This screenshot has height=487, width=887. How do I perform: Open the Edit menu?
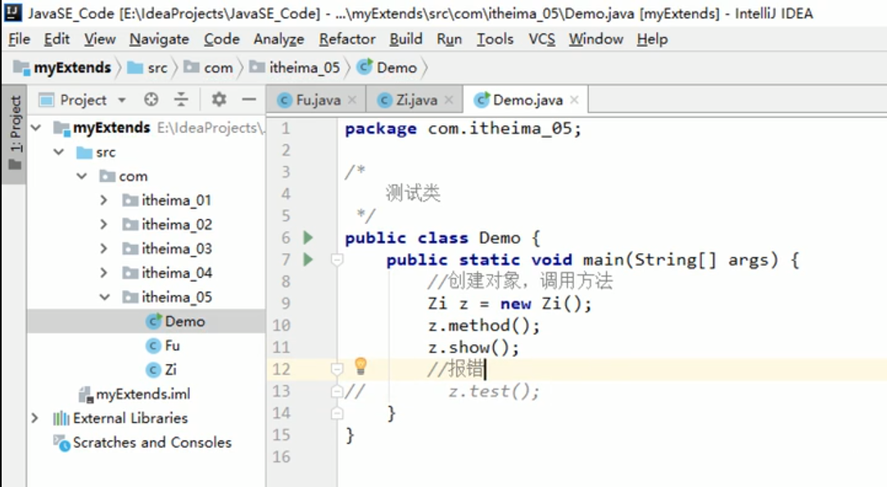click(57, 39)
